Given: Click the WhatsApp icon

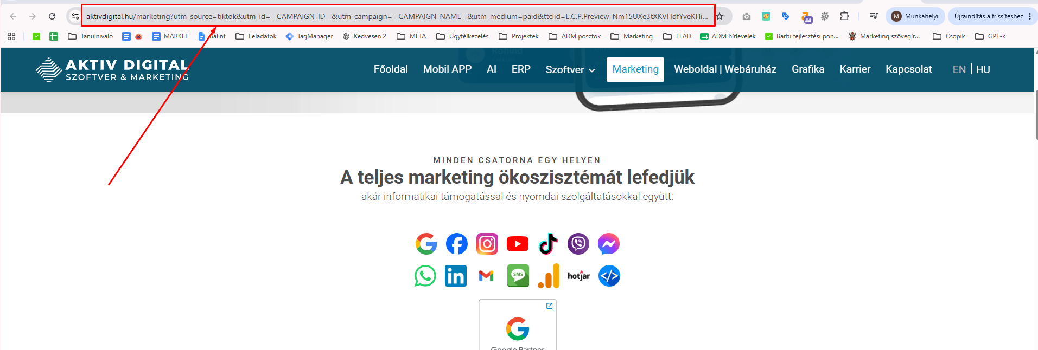Looking at the screenshot, I should pyautogui.click(x=425, y=276).
